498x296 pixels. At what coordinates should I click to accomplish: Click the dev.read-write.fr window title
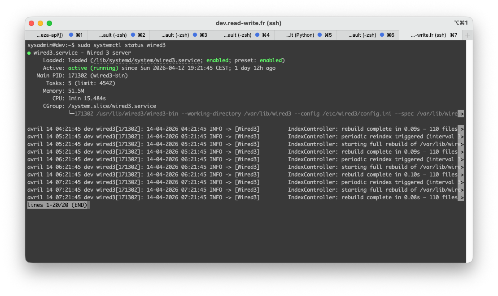coord(249,23)
